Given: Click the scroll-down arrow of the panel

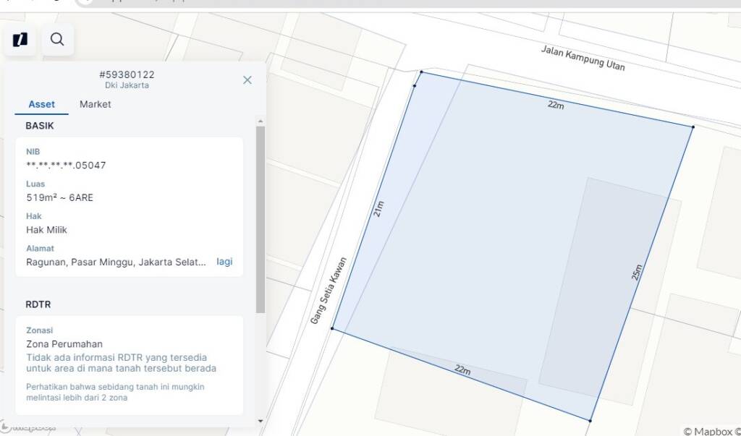Looking at the screenshot, I should coord(261,421).
